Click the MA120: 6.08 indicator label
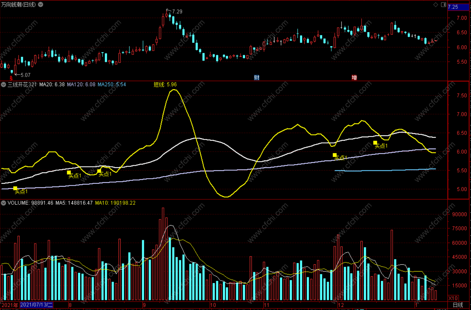Screen dimensions: 471x310 tap(81, 84)
